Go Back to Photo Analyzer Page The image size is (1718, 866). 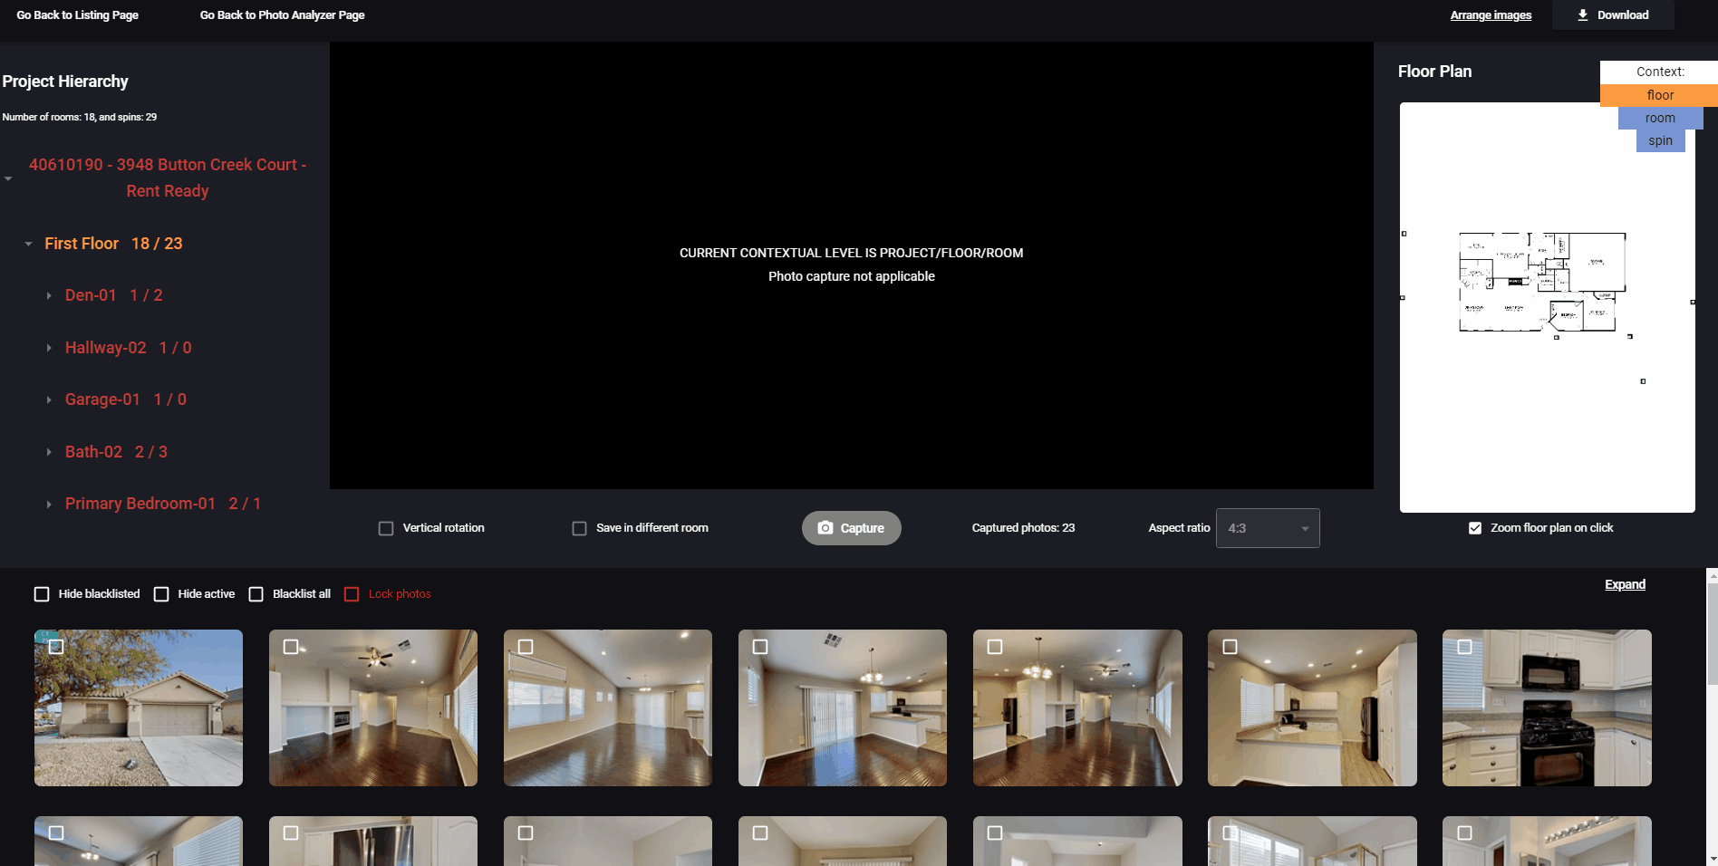click(x=282, y=15)
